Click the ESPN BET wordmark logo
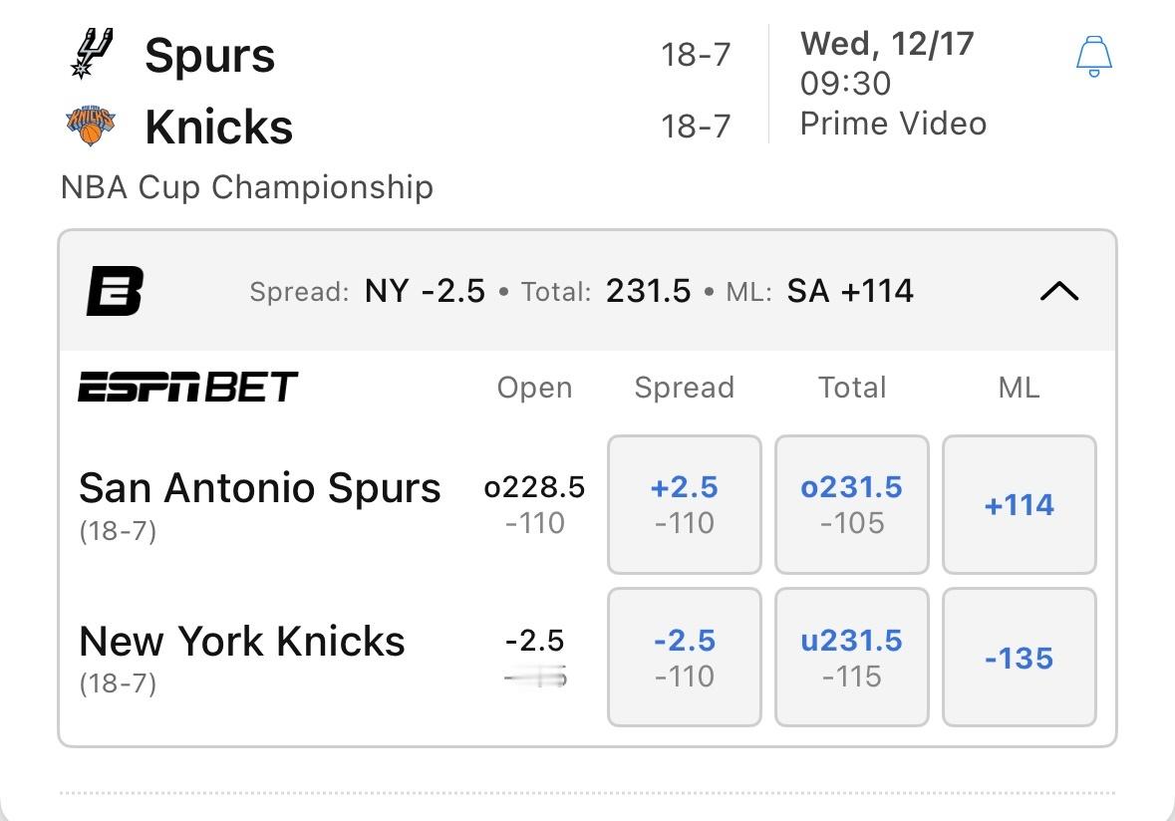This screenshot has height=821, width=1175. [187, 387]
